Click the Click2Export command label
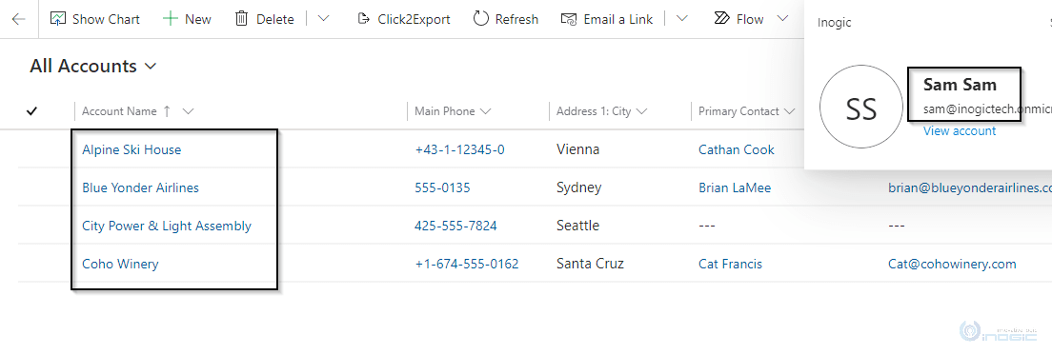This screenshot has width=1052, height=355. click(414, 19)
